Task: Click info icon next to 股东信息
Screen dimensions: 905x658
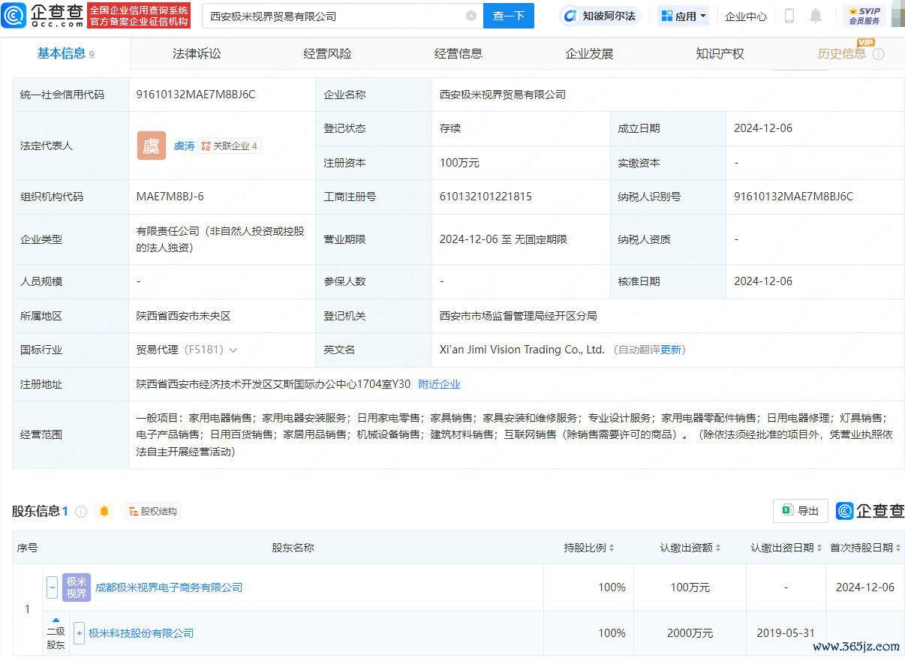Action: [x=81, y=512]
